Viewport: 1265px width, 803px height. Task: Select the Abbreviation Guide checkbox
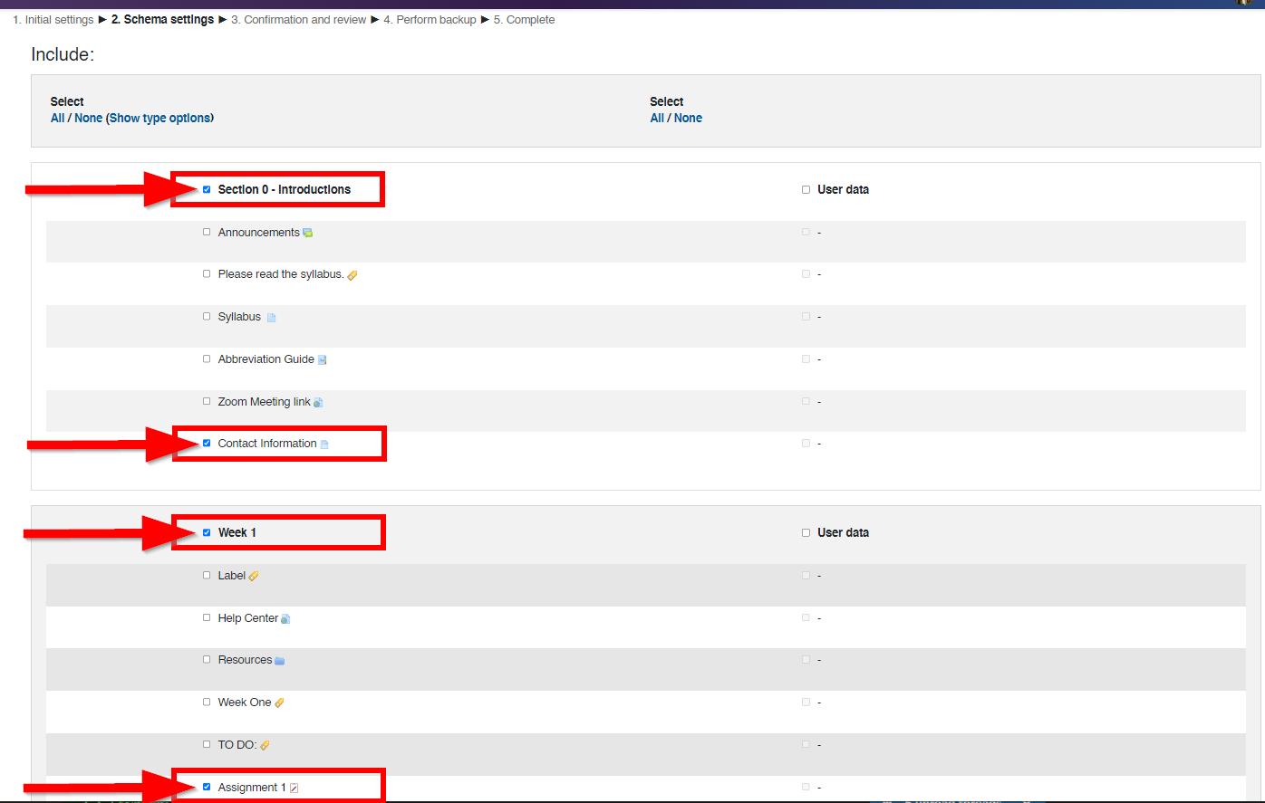click(x=207, y=358)
